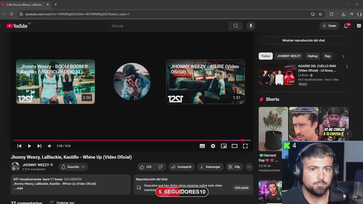Expand description with ...más
The height and width of the screenshot is (204, 363).
[18, 188]
